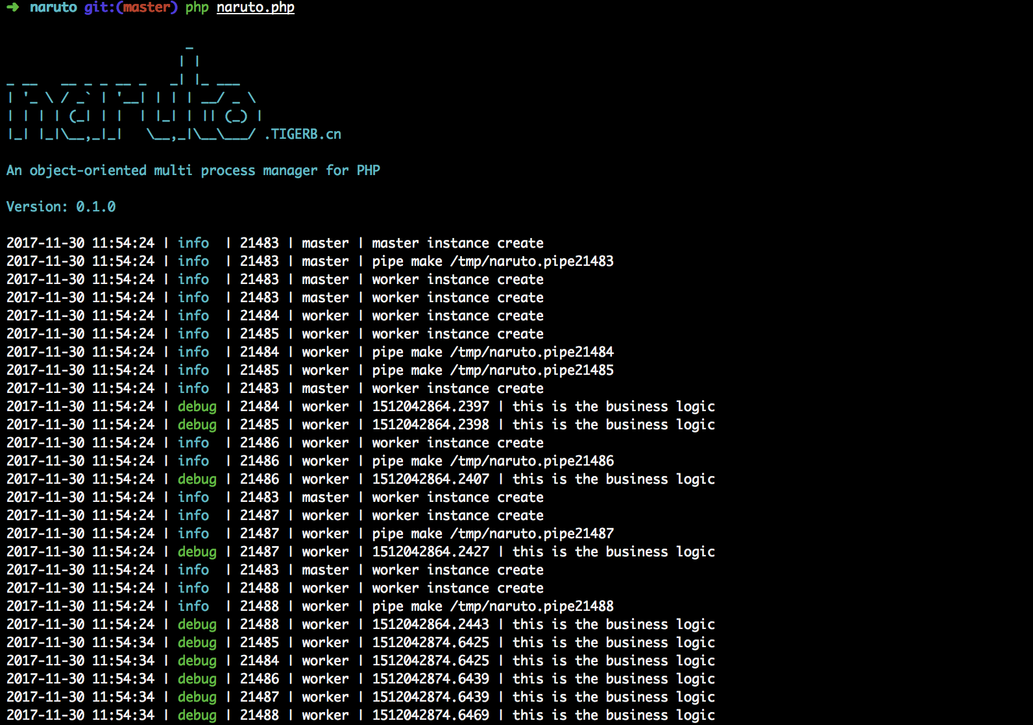Viewport: 1033px width, 725px height.
Task: Click 'worker instance create' on the PID 21484 row
Action: 458,316
